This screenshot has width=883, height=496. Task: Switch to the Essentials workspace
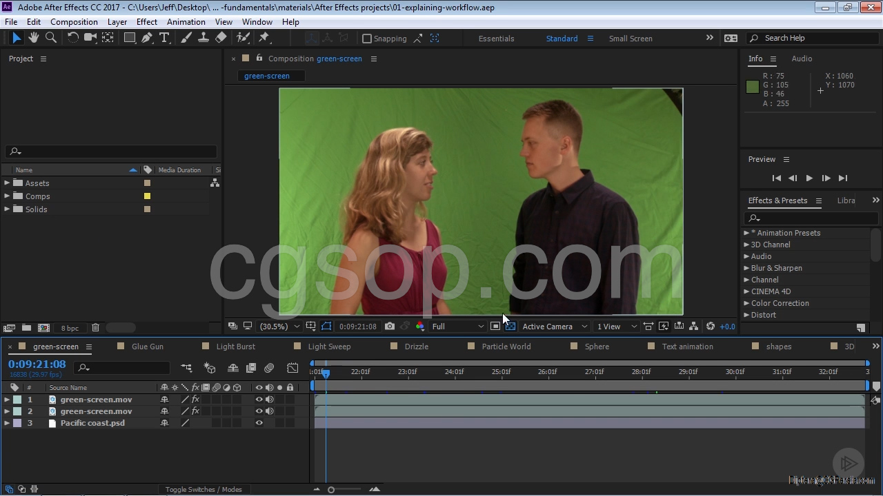(497, 39)
